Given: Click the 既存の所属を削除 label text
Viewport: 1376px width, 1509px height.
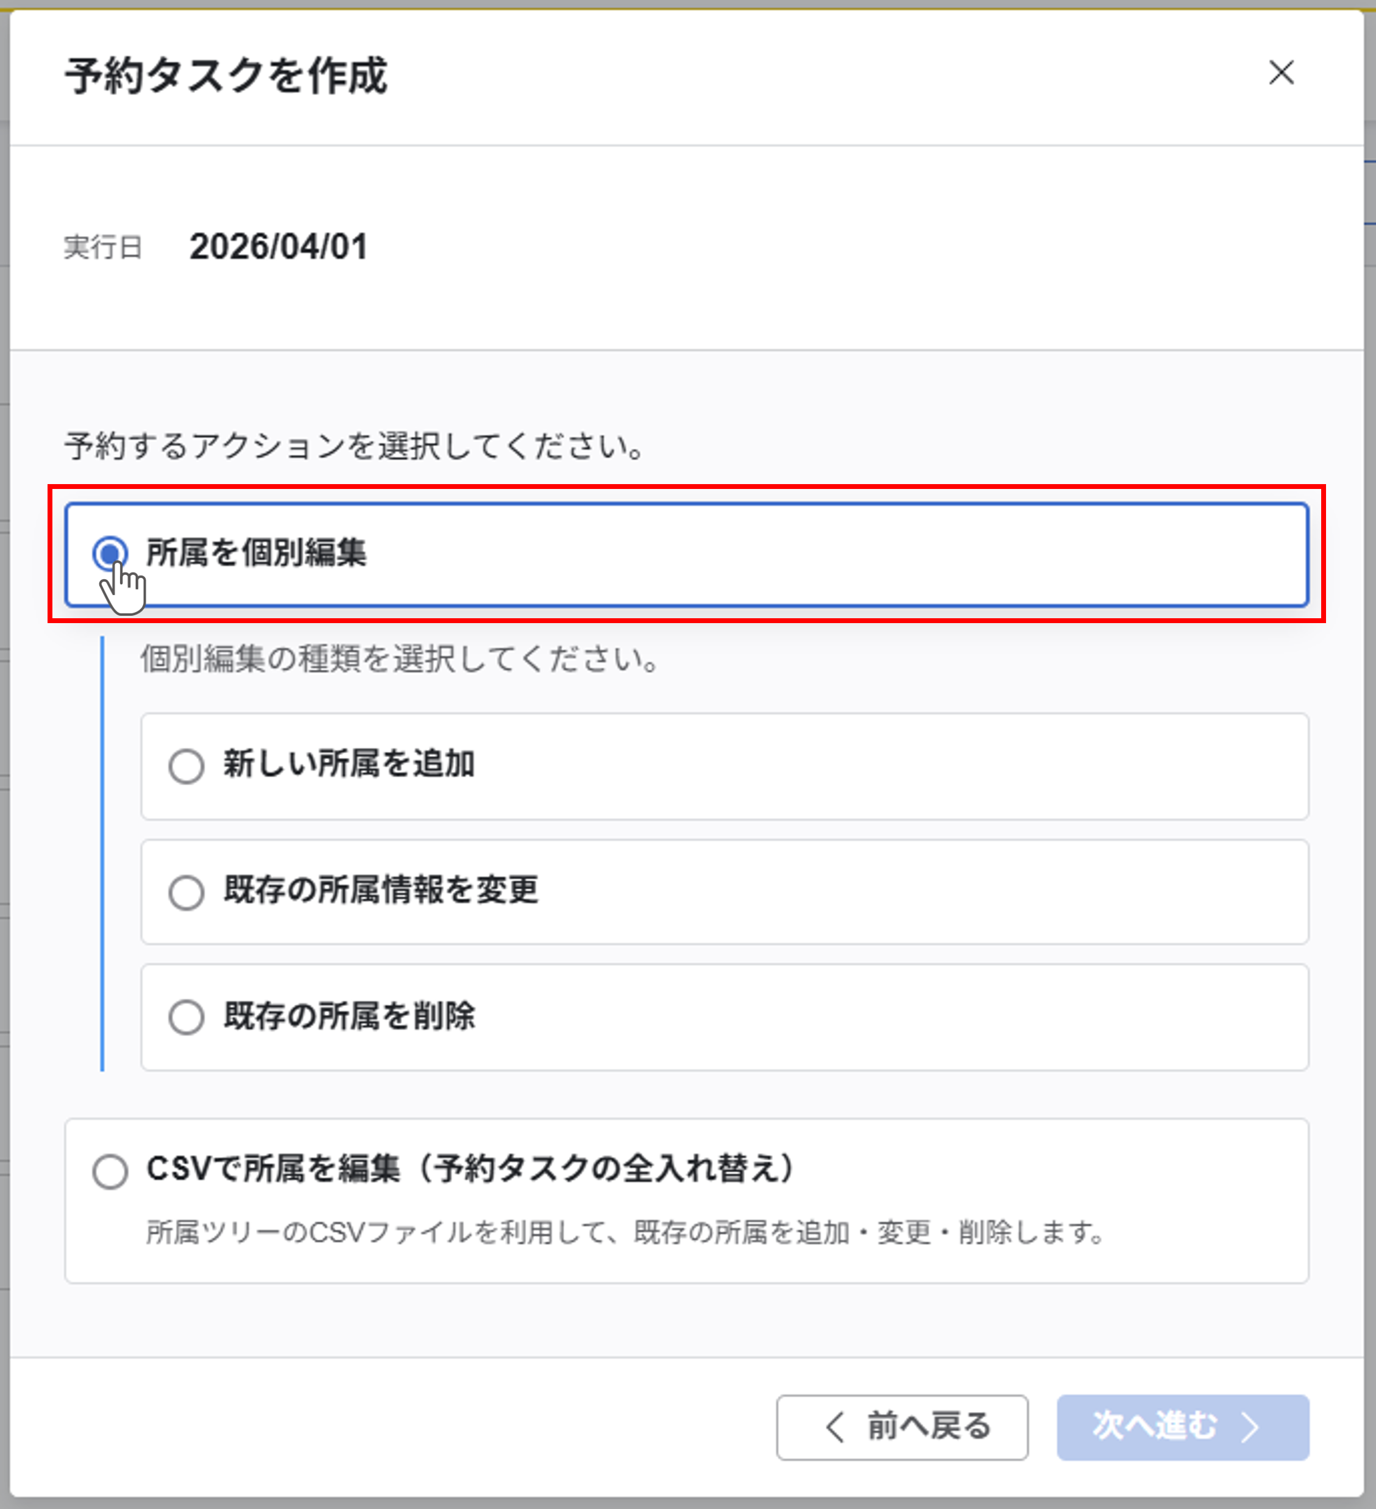Looking at the screenshot, I should pyautogui.click(x=349, y=1016).
